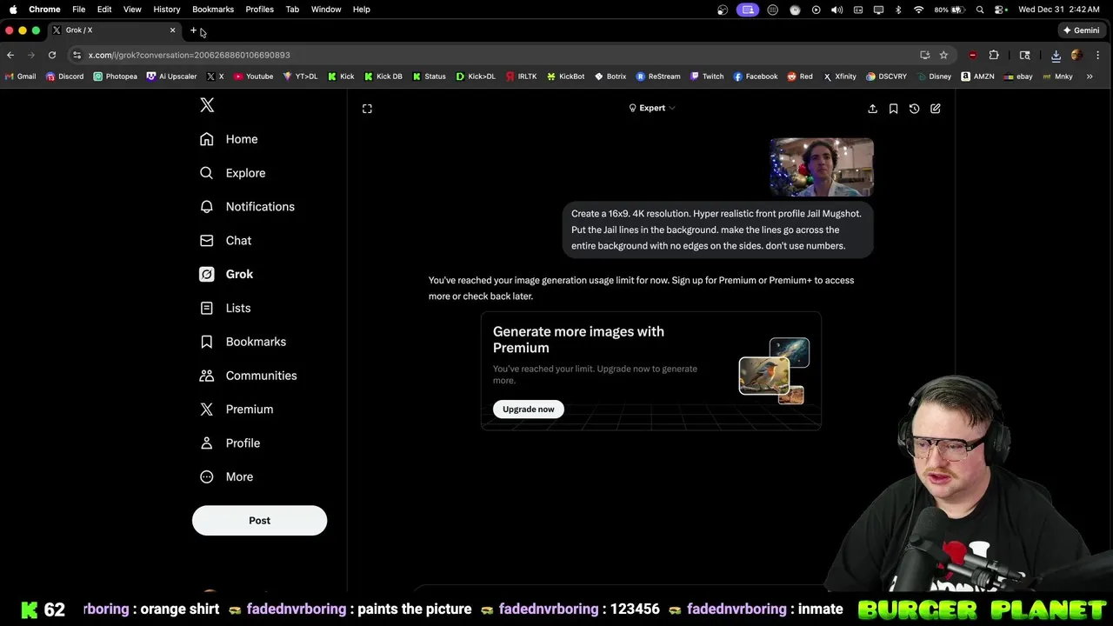The image size is (1113, 626).
Task: Open Facebook bookmark
Action: (756, 77)
